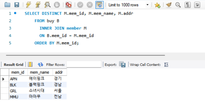
Task: Open the Limit to 1000 rows dropdown
Action: (x=128, y=5)
